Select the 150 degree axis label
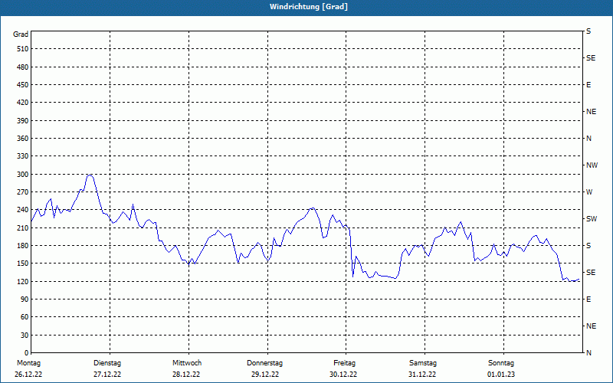 [x=23, y=263]
